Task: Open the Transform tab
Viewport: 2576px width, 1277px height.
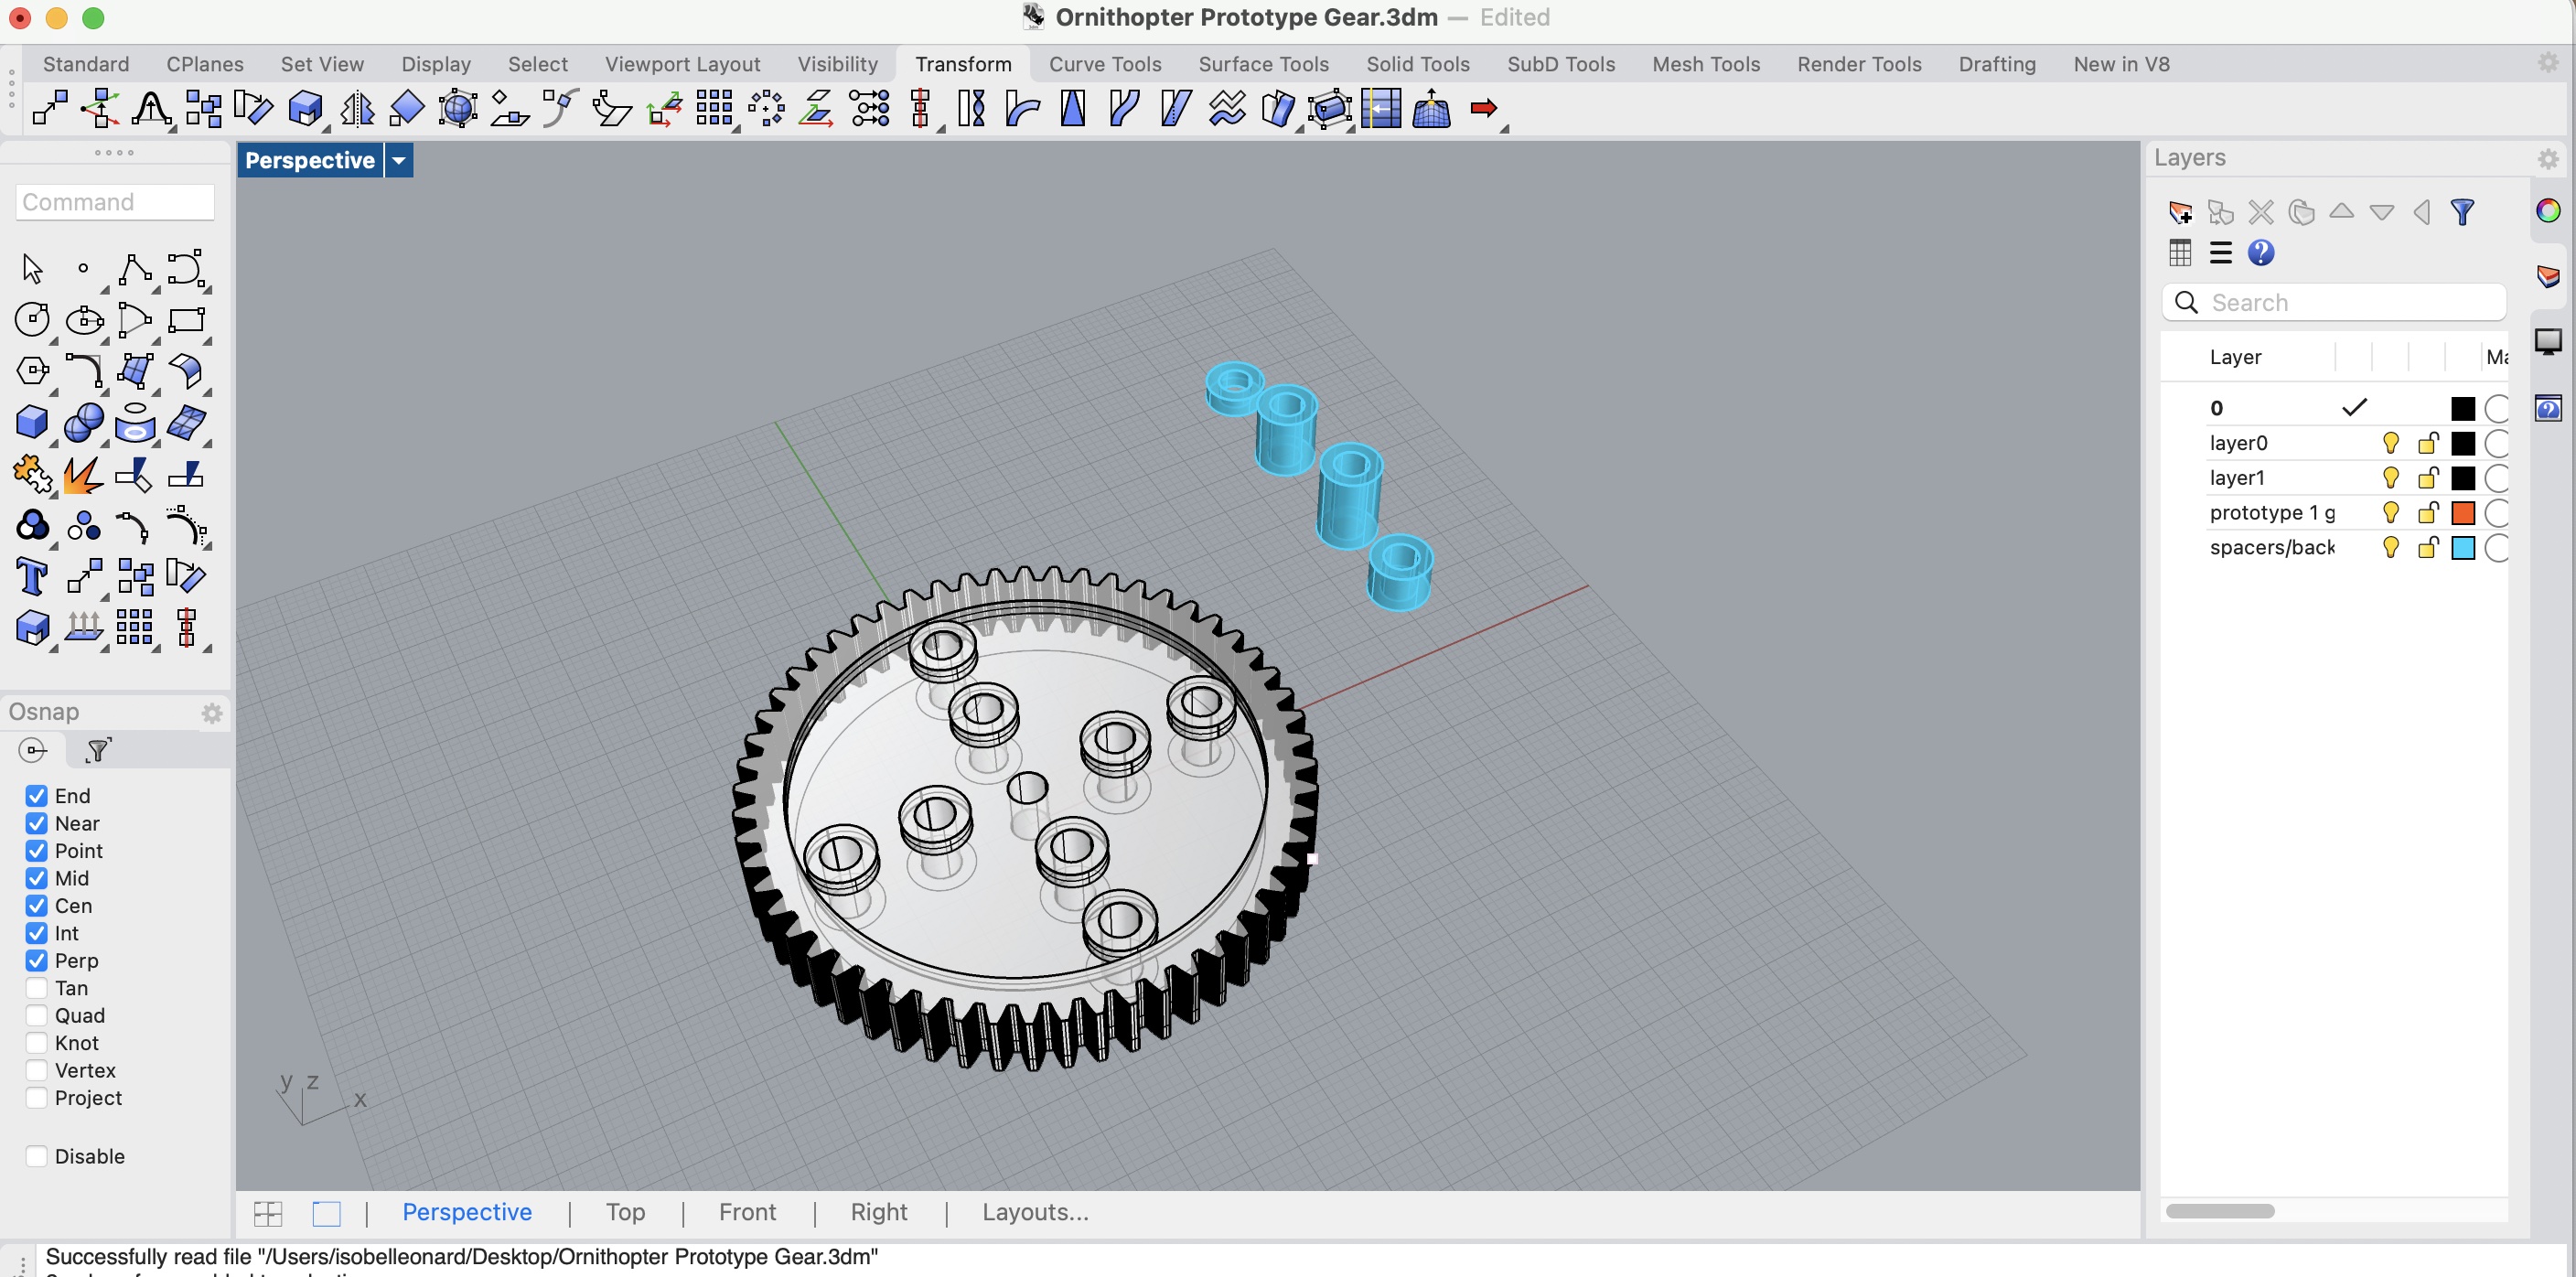Action: point(963,64)
